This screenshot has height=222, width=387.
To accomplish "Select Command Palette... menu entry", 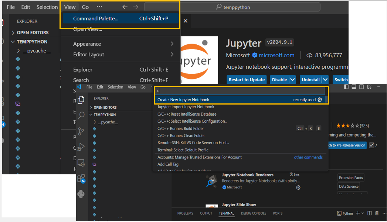I will 121,18.
